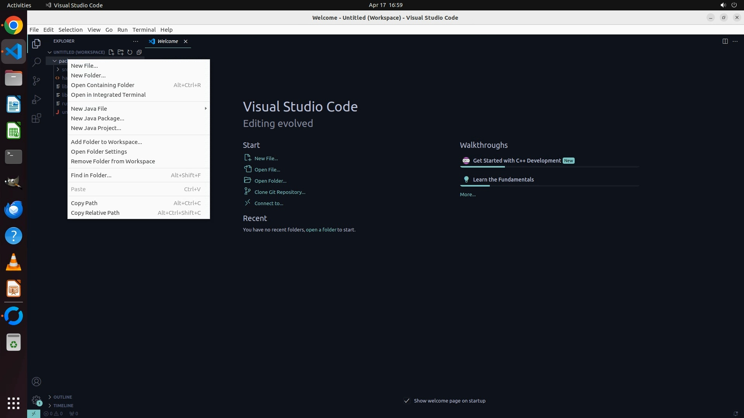Click Refresh Explorer icon
Viewport: 744px width, 418px height.
130,52
